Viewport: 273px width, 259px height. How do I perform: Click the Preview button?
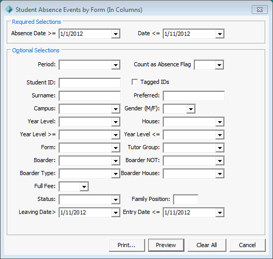pos(166,245)
